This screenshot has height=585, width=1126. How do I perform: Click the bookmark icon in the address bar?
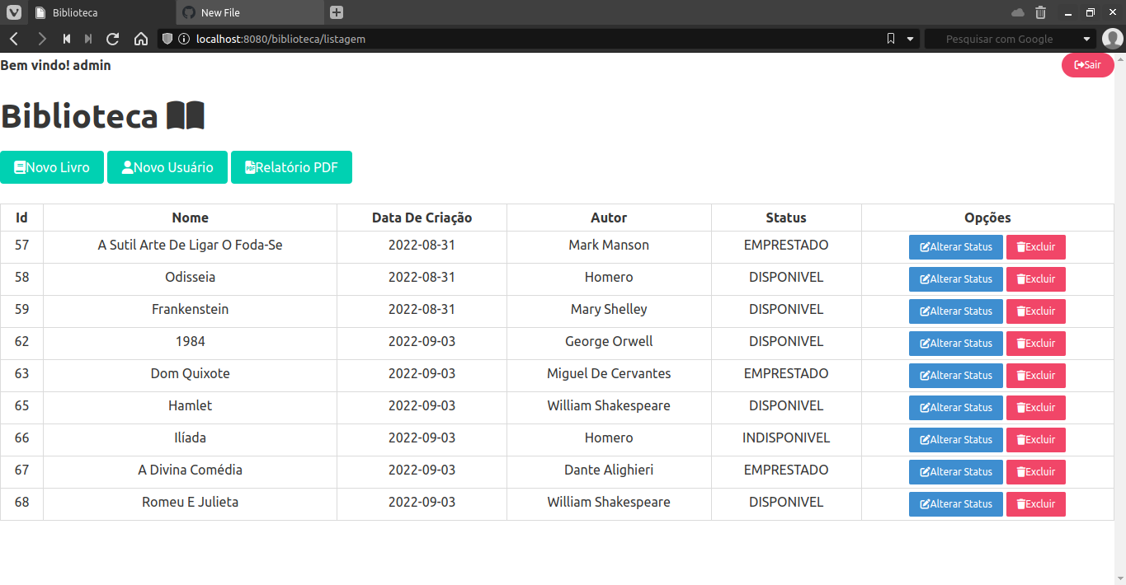pos(891,38)
